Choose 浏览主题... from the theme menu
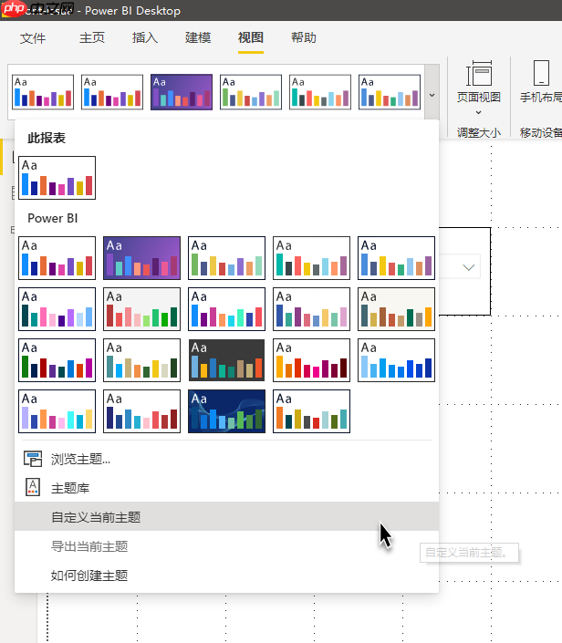562x643 pixels. pyautogui.click(x=81, y=459)
